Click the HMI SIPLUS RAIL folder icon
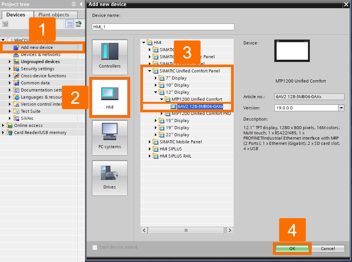Image resolution: width=352 pixels, height=262 pixels. coord(155,156)
